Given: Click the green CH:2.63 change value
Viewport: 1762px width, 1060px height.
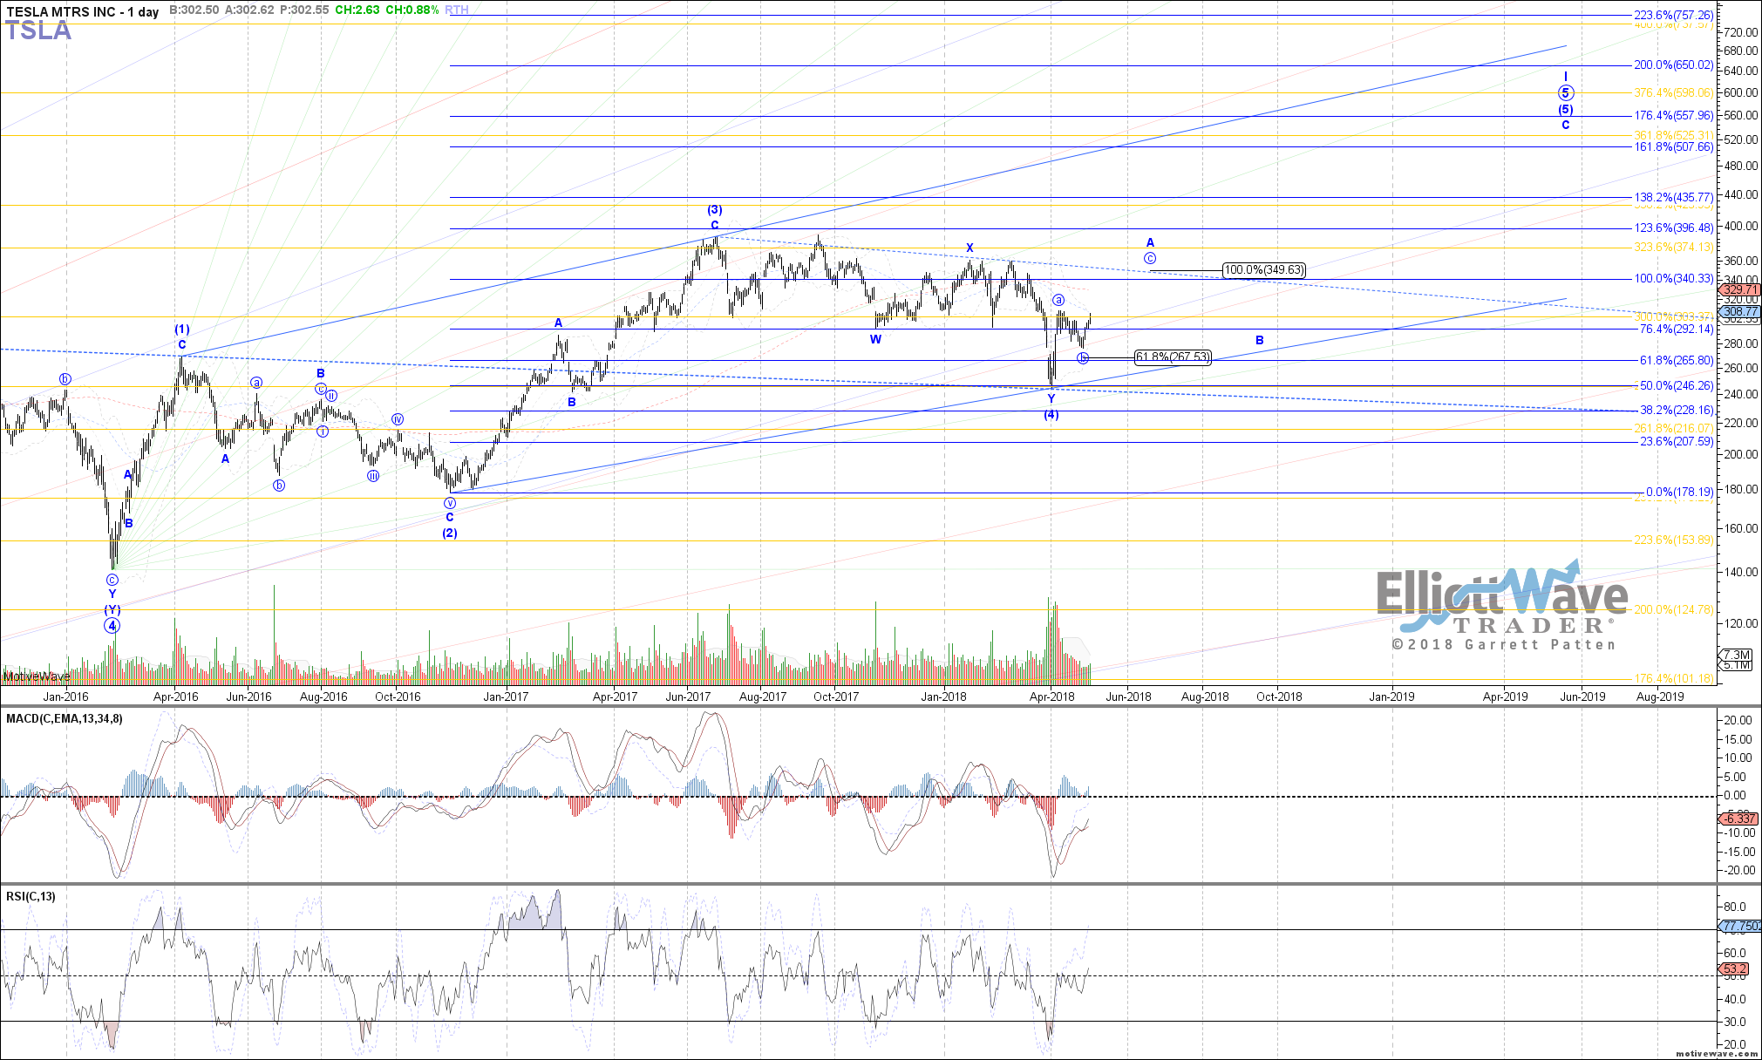Looking at the screenshot, I should (x=358, y=10).
